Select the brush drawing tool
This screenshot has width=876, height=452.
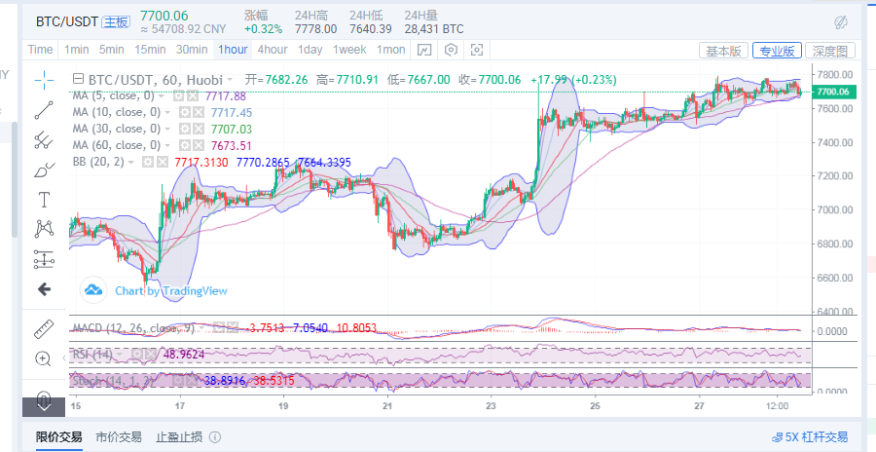pyautogui.click(x=44, y=170)
